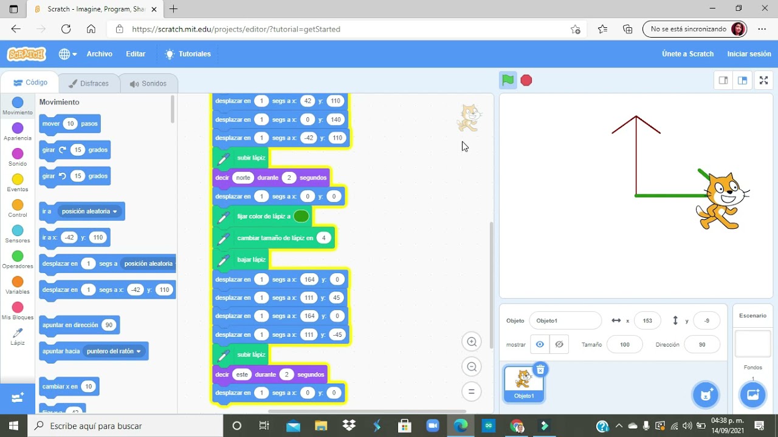Click the 'bajar lápiz' block in the script
The image size is (778, 437).
(x=241, y=259)
